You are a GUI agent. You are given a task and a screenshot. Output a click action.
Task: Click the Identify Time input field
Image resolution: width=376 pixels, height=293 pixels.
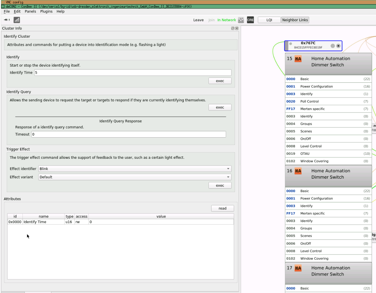tap(133, 73)
